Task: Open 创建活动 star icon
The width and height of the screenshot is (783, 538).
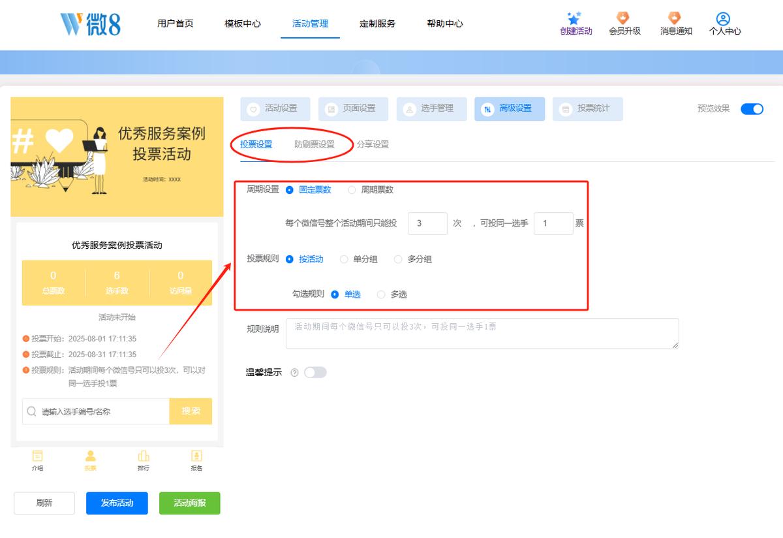Action: tap(574, 18)
